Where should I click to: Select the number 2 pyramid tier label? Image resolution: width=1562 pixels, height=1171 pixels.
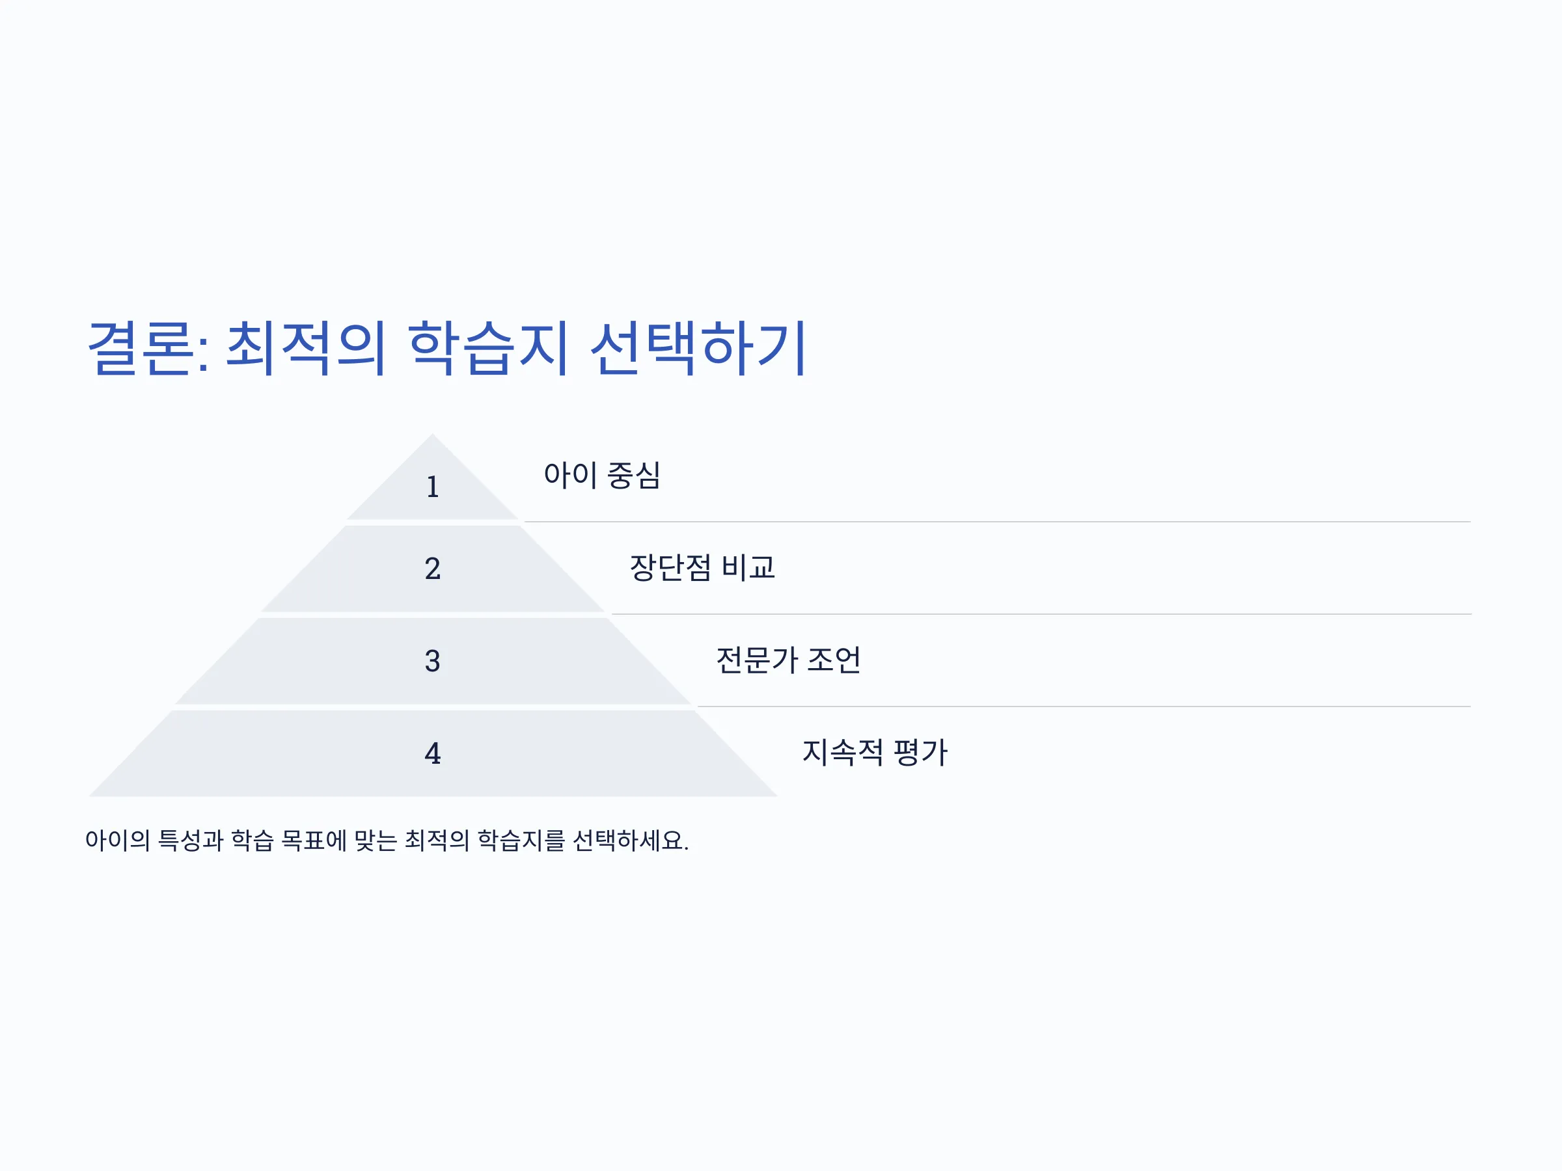click(433, 569)
